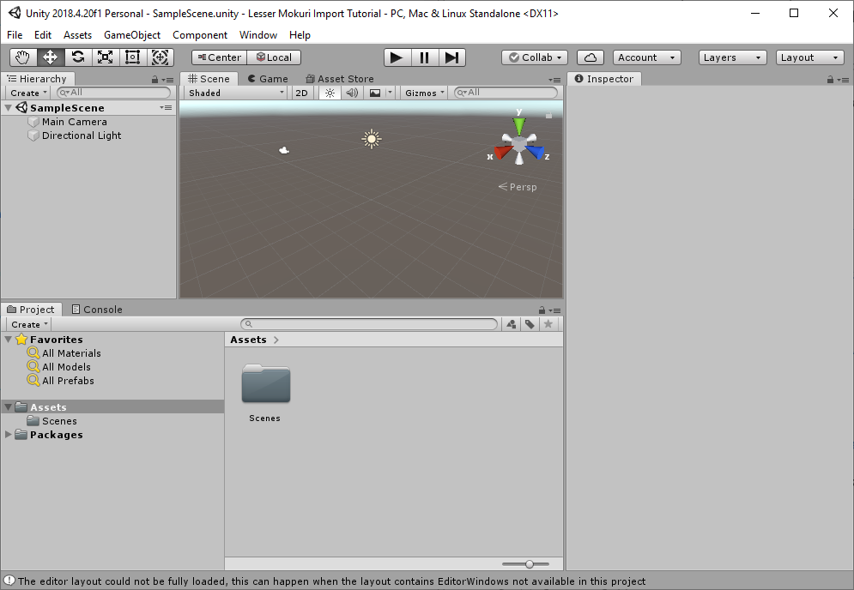This screenshot has width=854, height=590.
Task: Expand the Packages folder in Project
Action: (x=9, y=435)
